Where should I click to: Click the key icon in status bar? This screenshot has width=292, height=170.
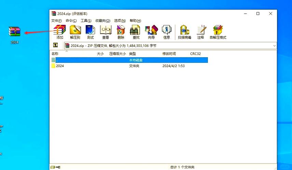coord(58,167)
